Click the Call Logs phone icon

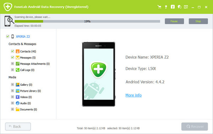[x=17, y=70]
